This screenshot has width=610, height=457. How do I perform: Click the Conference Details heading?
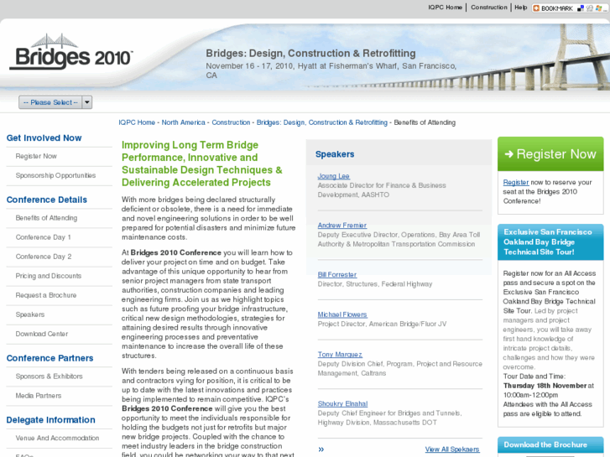coord(47,200)
